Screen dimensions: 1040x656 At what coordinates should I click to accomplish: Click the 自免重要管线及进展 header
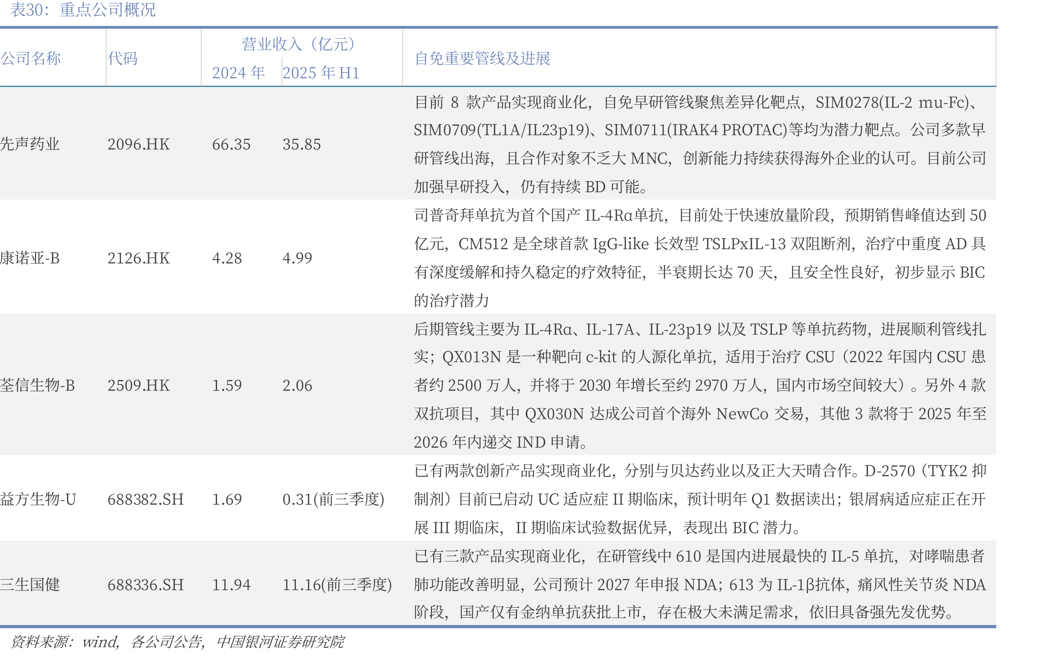482,58
